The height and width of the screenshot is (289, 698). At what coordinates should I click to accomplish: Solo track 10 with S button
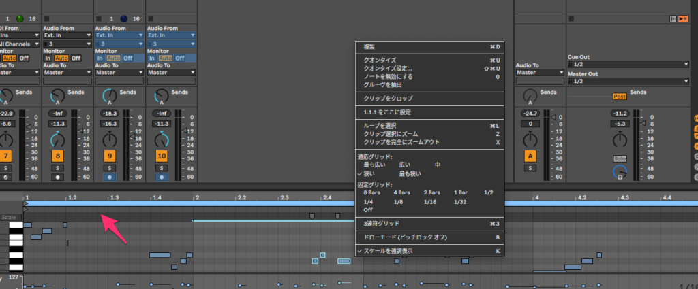tap(161, 167)
